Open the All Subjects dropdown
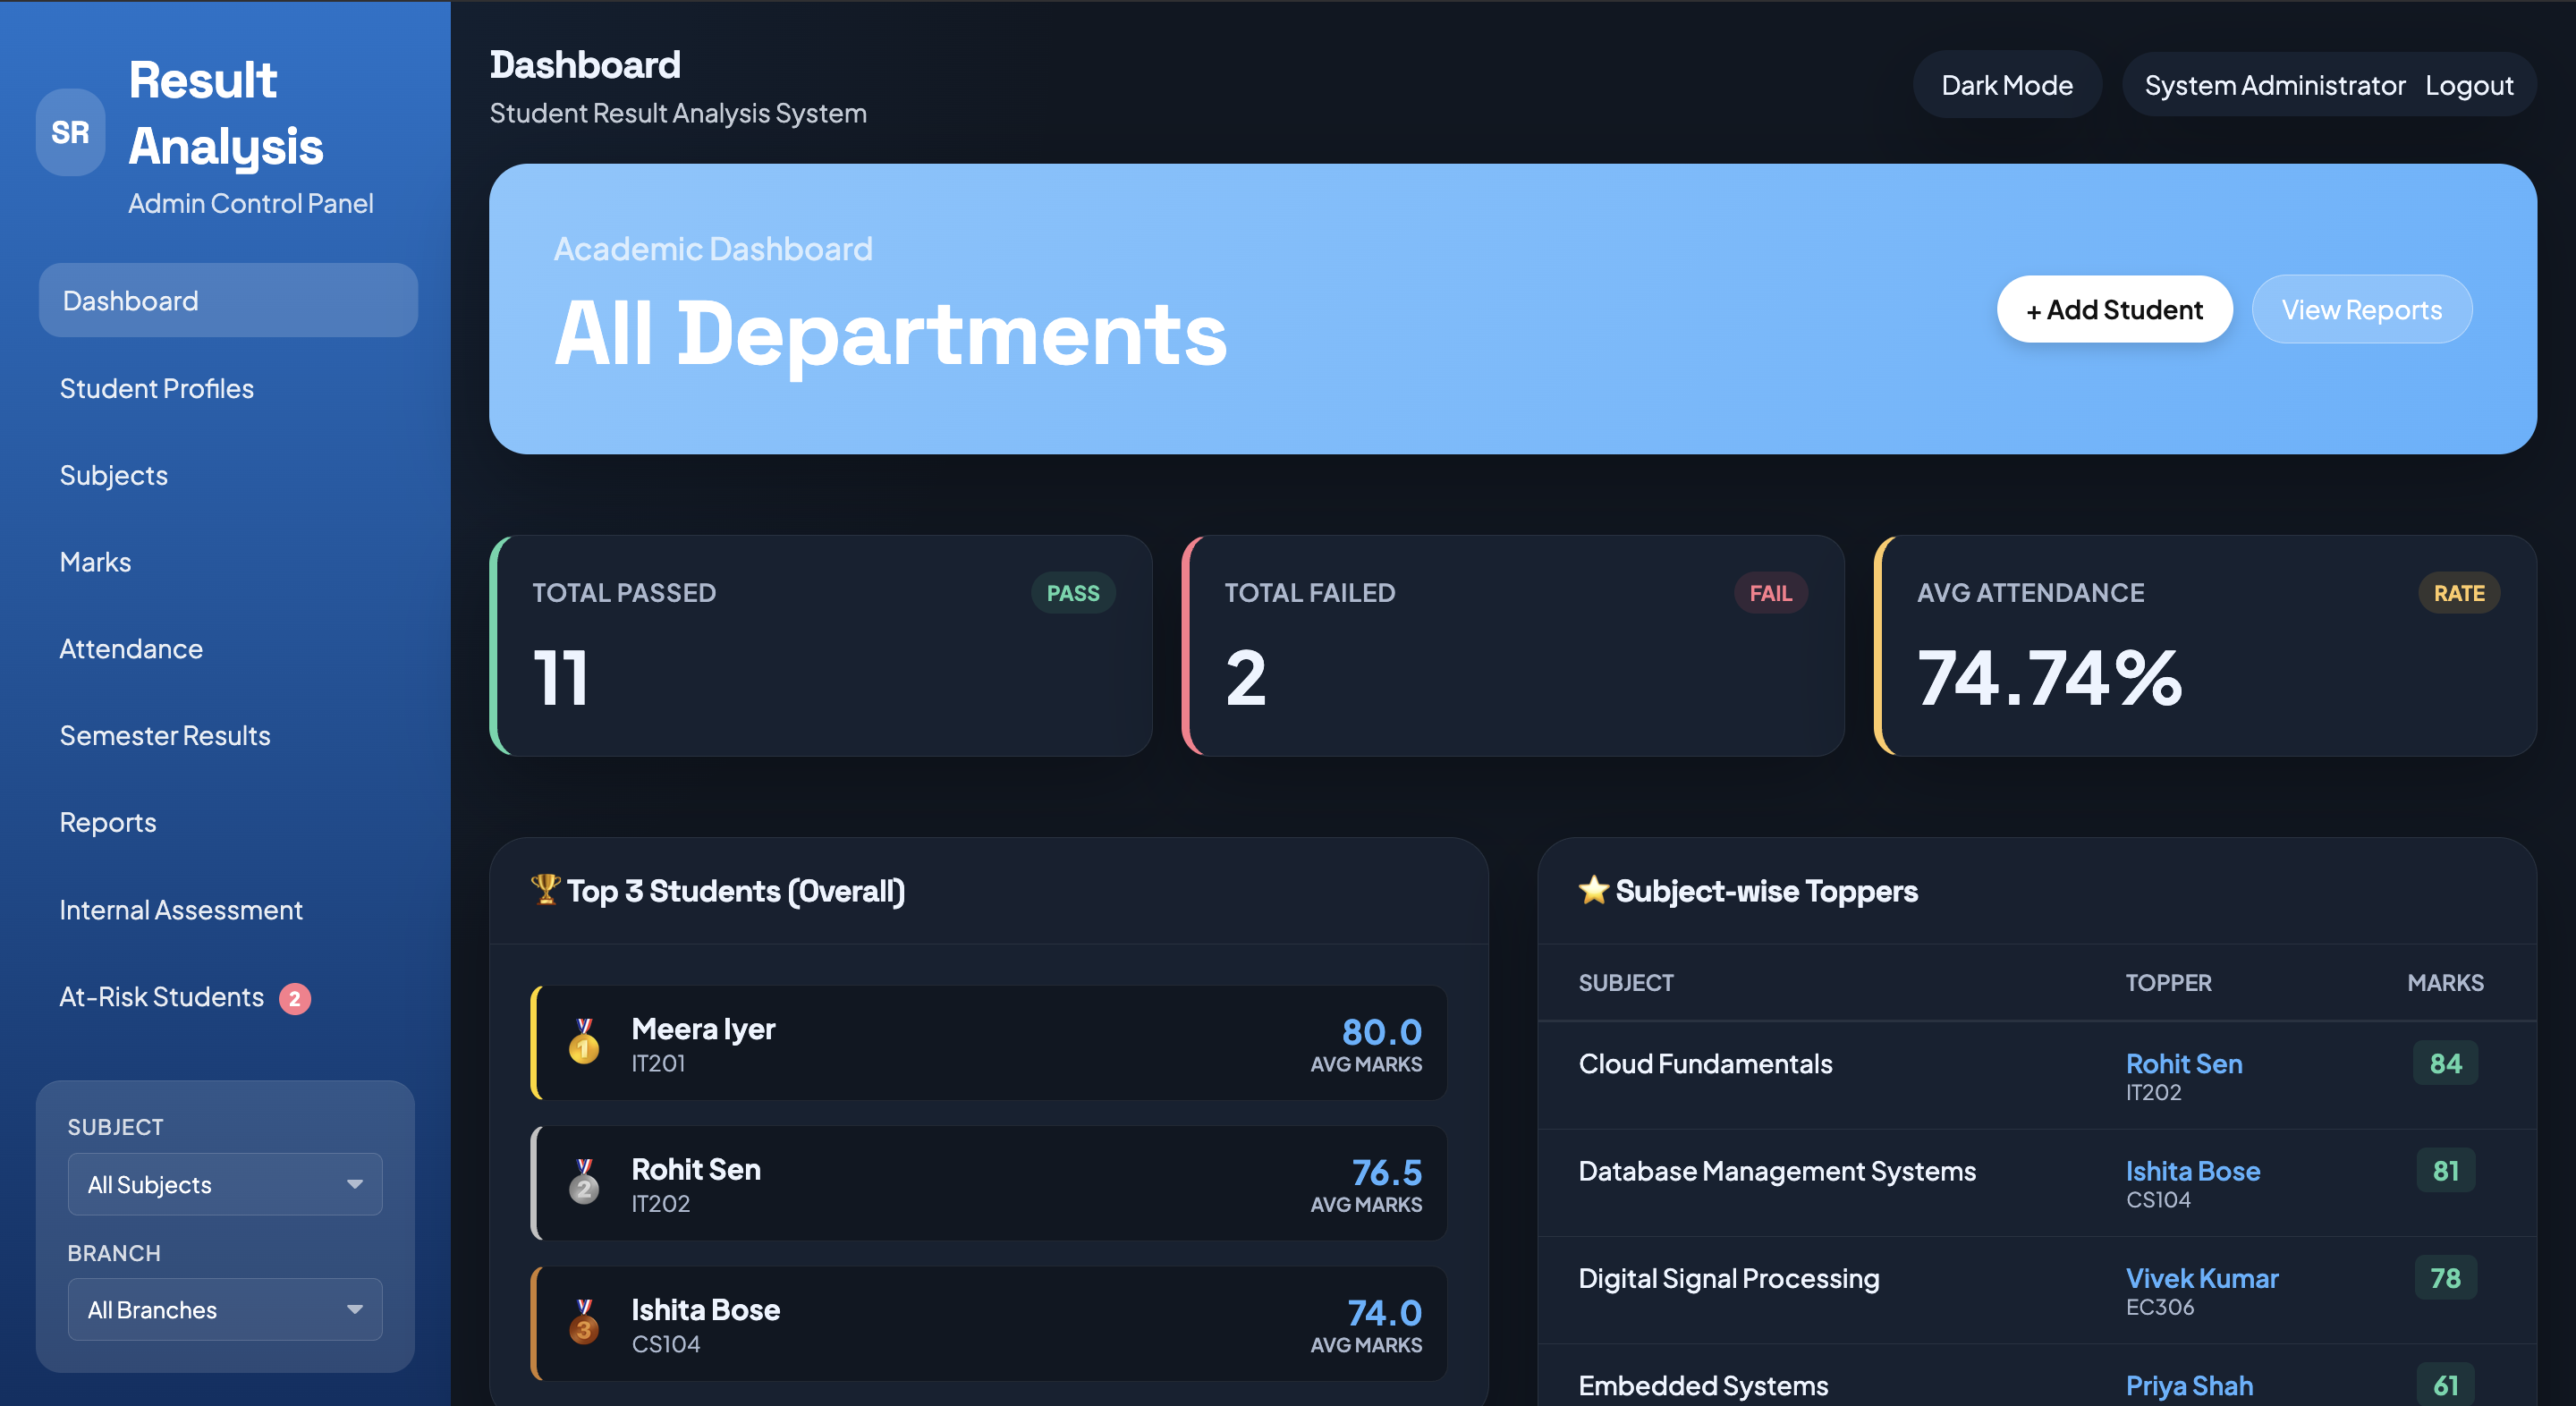Image resolution: width=2576 pixels, height=1406 pixels. (x=225, y=1184)
